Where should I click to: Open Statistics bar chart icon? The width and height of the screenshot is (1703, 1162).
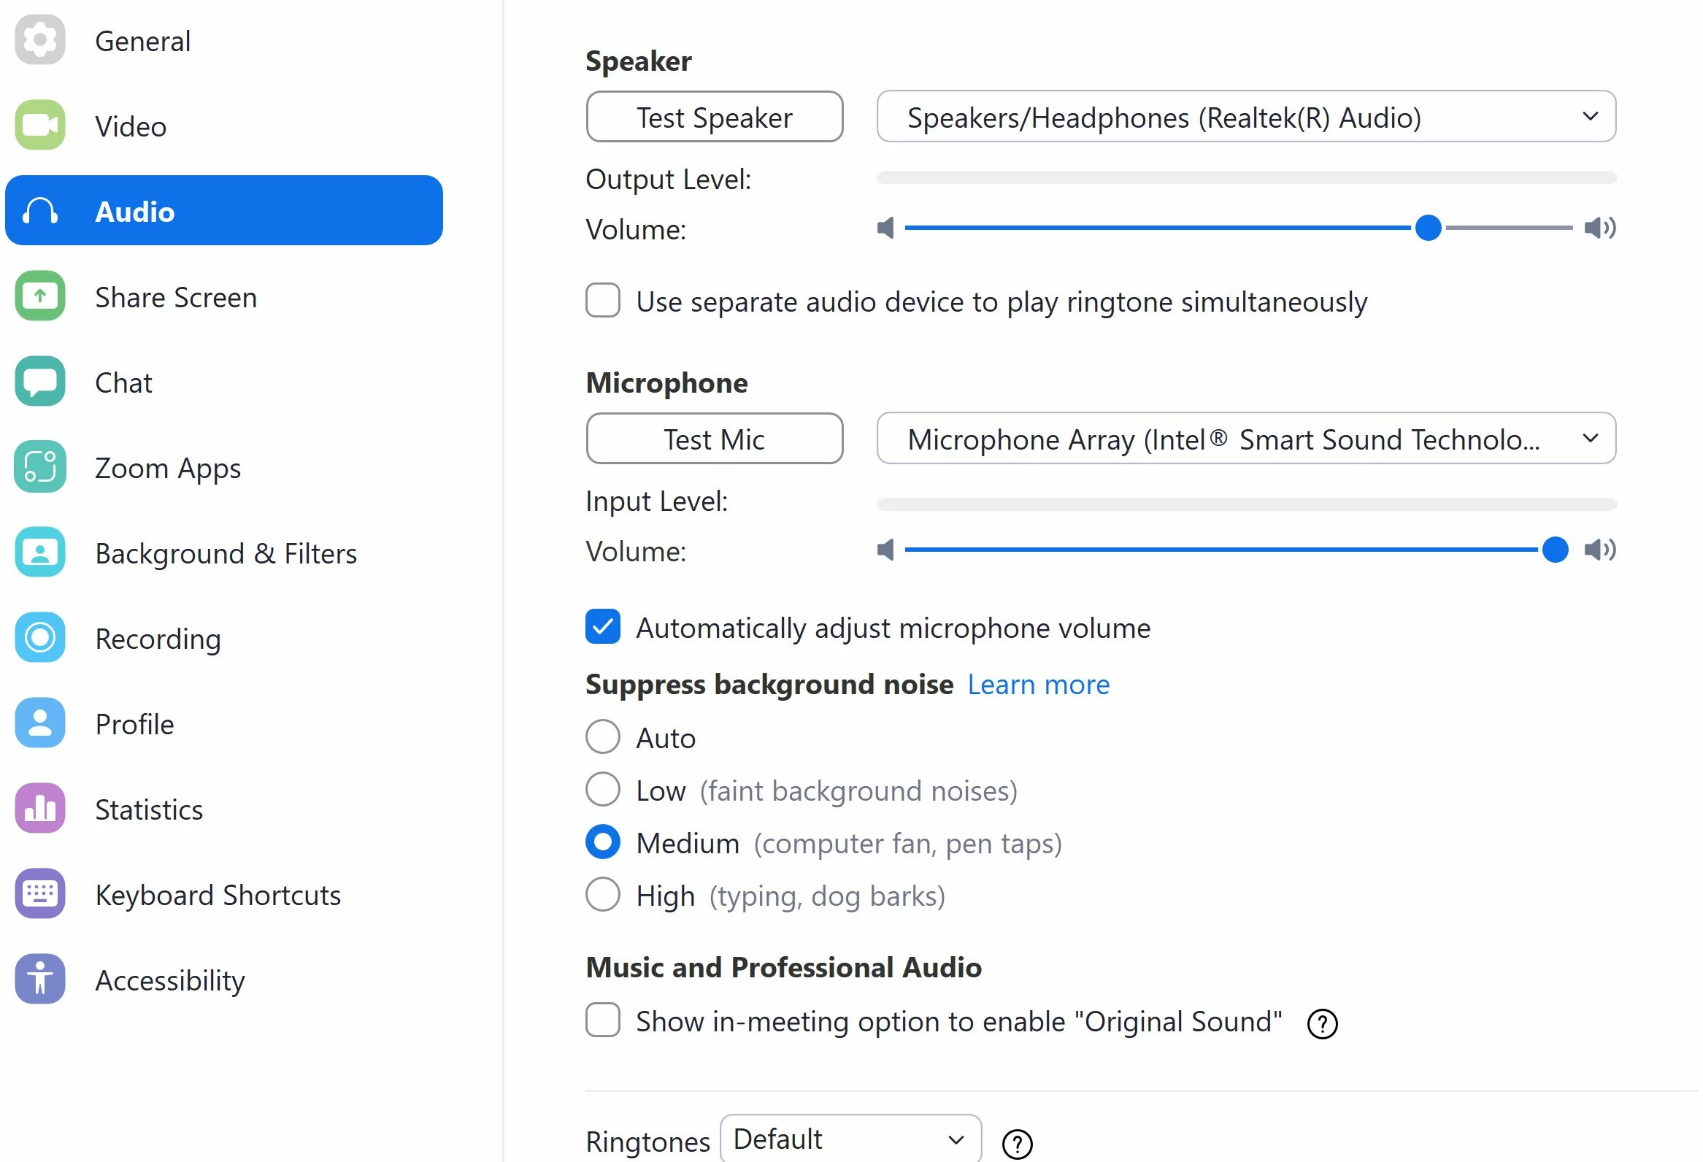click(x=39, y=809)
